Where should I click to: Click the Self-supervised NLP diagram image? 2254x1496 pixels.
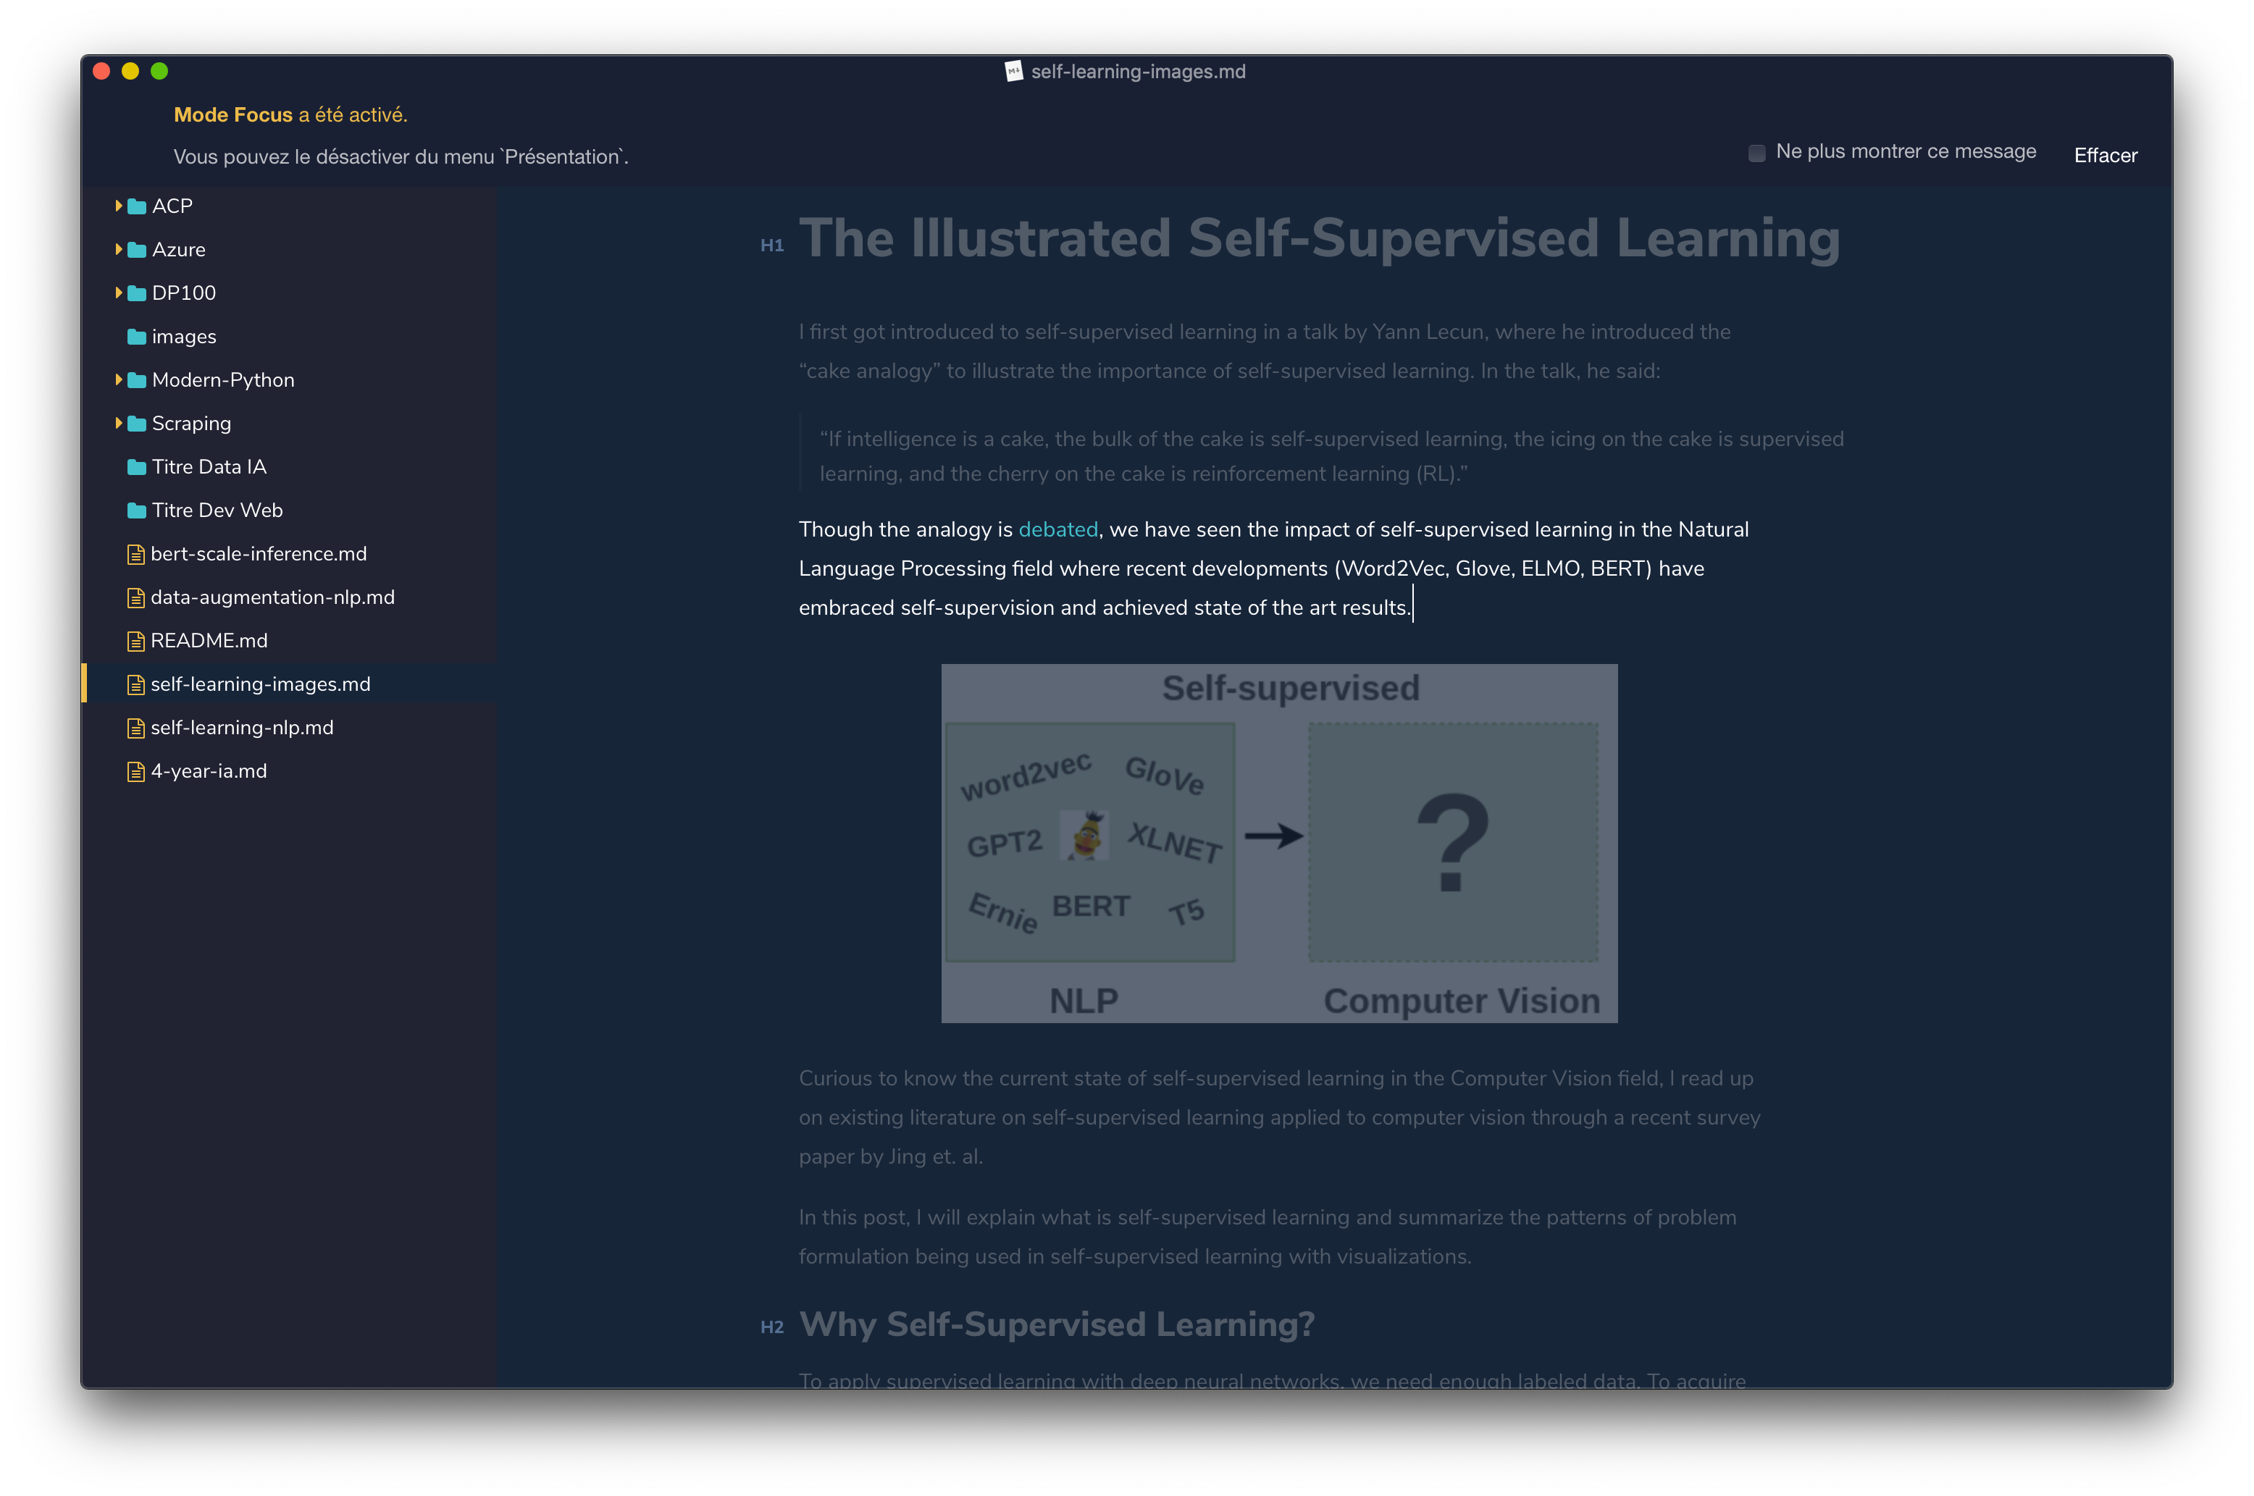1278,844
